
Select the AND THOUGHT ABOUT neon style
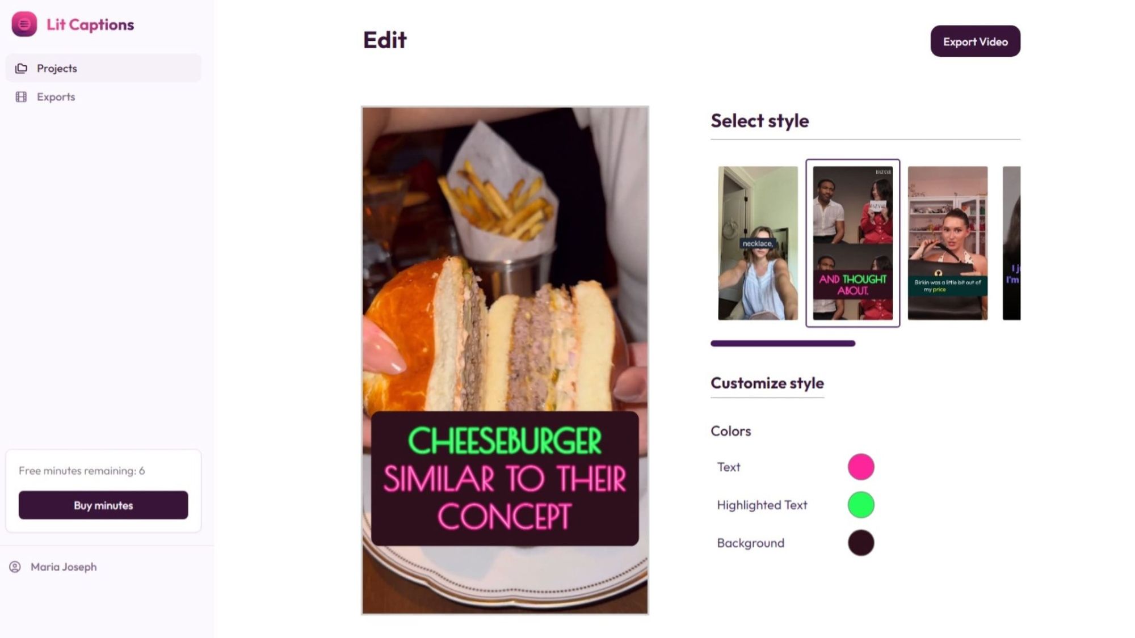point(852,243)
